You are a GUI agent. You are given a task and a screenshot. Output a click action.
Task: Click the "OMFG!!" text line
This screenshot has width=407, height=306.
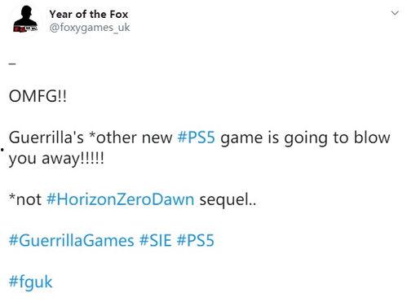click(38, 96)
